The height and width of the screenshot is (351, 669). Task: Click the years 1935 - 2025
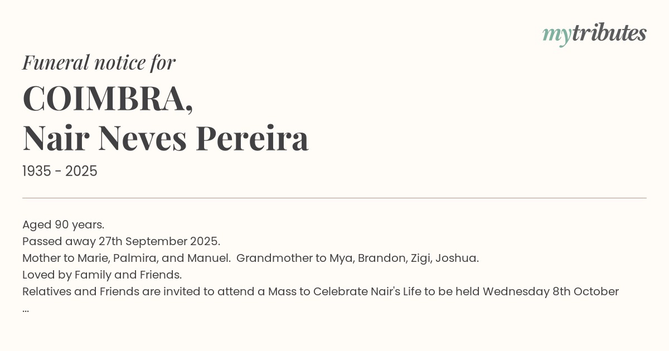point(60,172)
